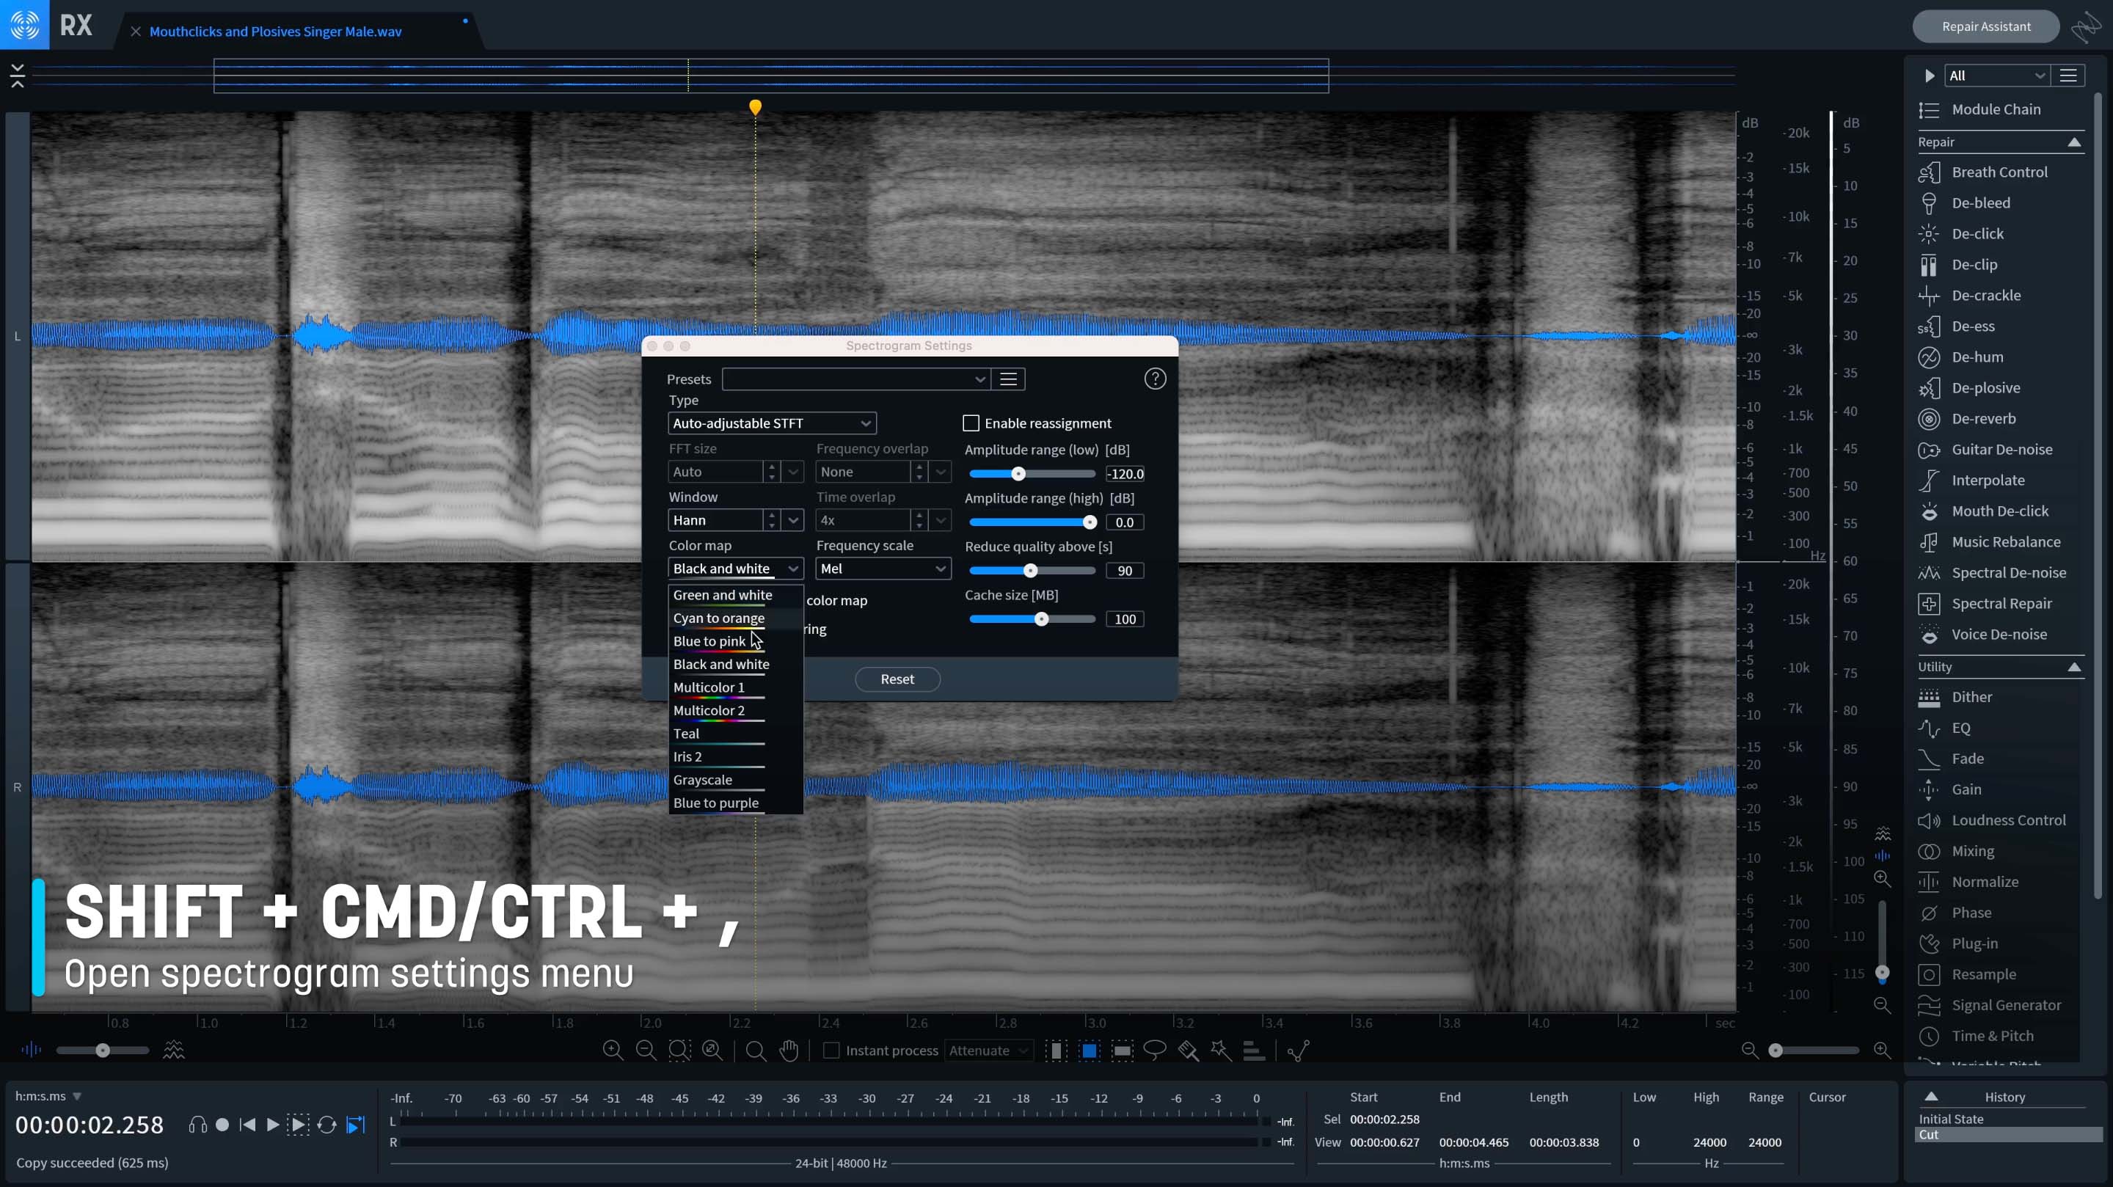Open the De-click module

[x=1977, y=234]
